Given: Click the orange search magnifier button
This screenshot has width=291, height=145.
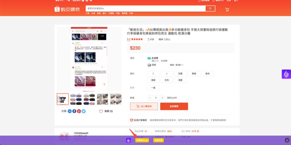Looking at the screenshot, I should point(210,9).
